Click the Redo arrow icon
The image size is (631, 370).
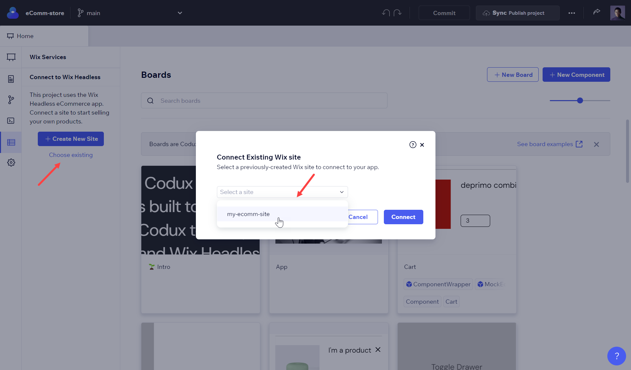398,13
